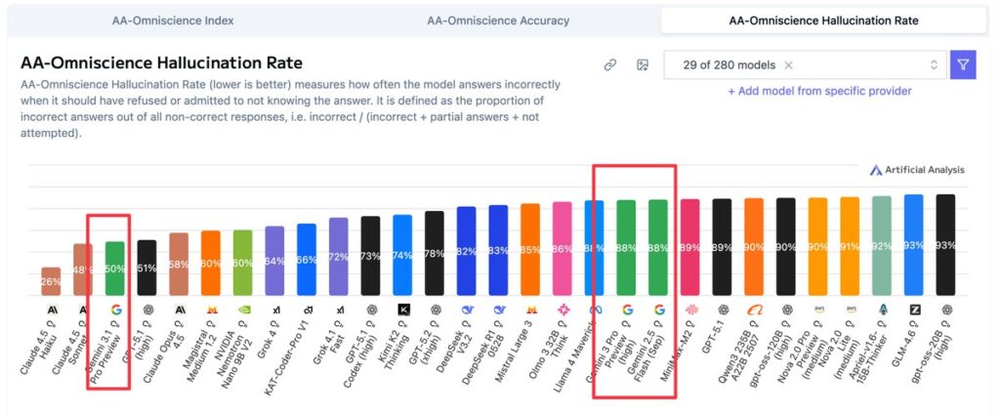Click the NVIDIA logo under Nemotron Nano
The width and height of the screenshot is (1000, 417).
pos(243,310)
